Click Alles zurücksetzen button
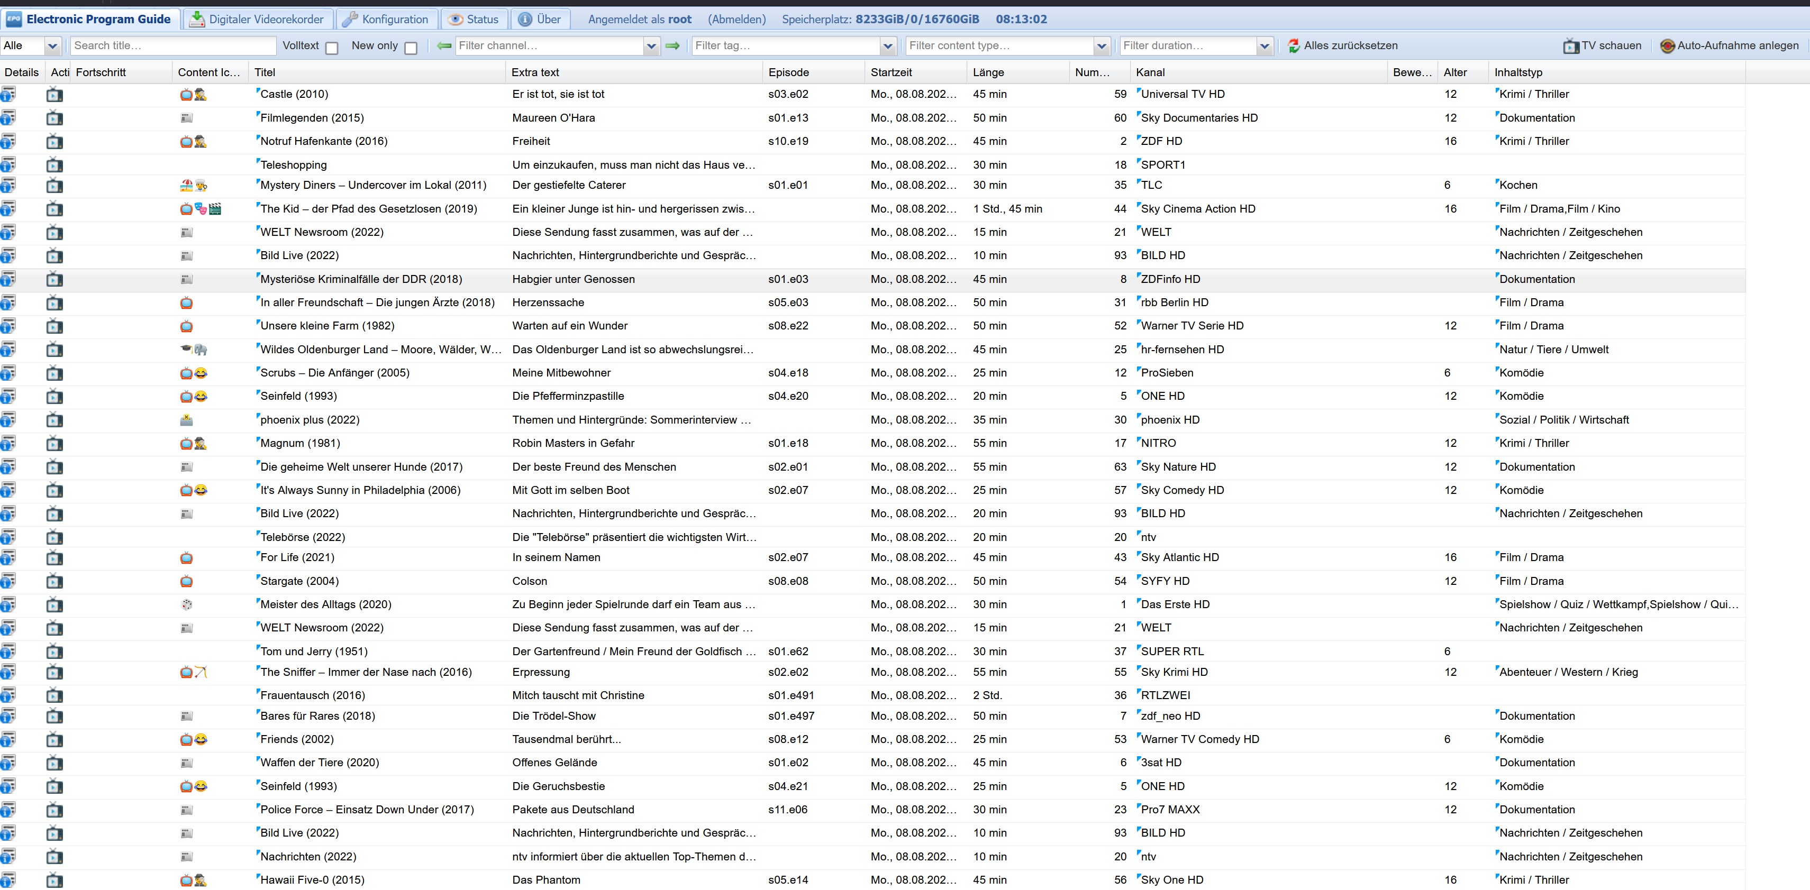The image size is (1810, 890). (x=1342, y=45)
